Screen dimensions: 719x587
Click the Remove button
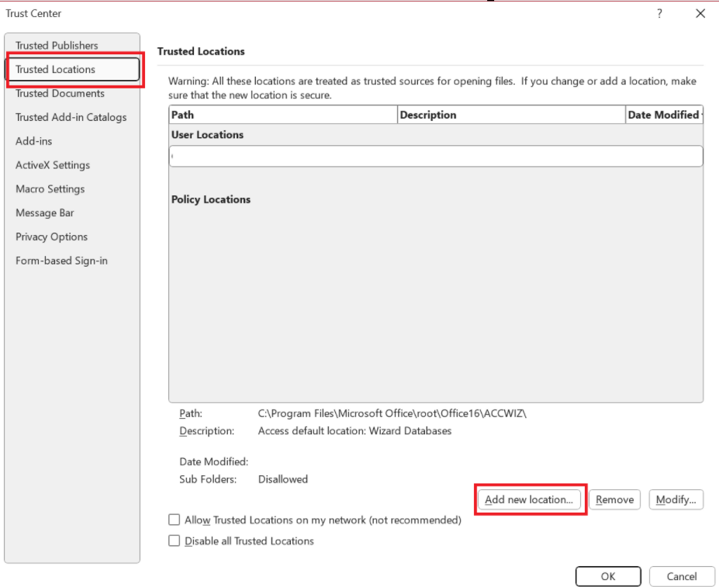click(x=614, y=499)
